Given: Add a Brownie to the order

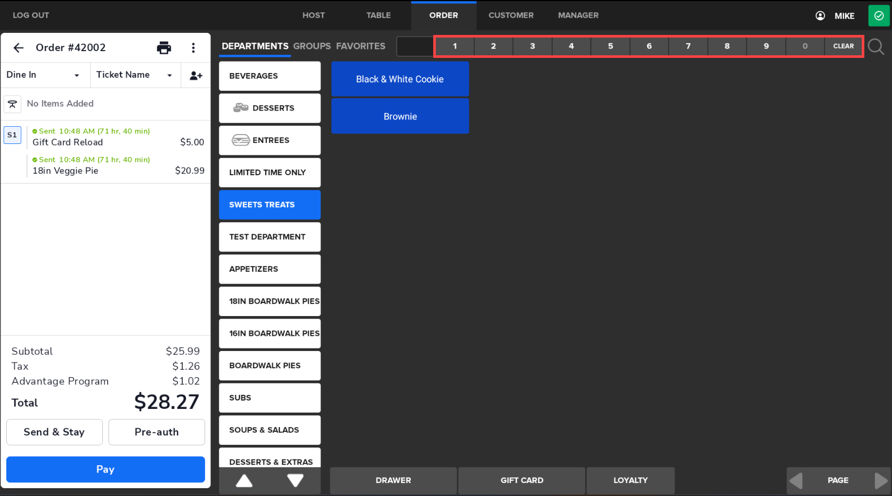Looking at the screenshot, I should [x=400, y=116].
